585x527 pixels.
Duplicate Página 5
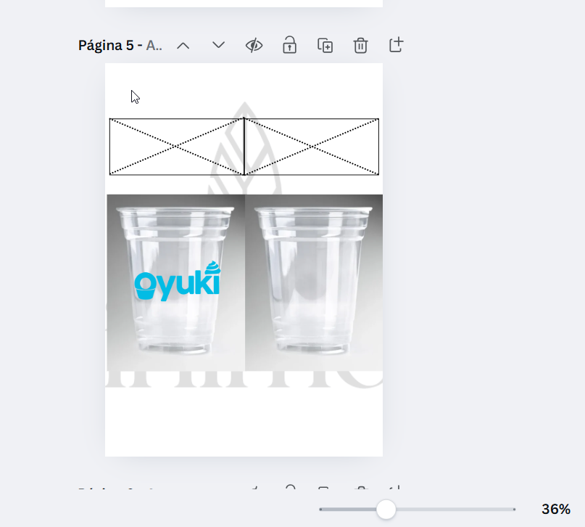pyautogui.click(x=325, y=46)
